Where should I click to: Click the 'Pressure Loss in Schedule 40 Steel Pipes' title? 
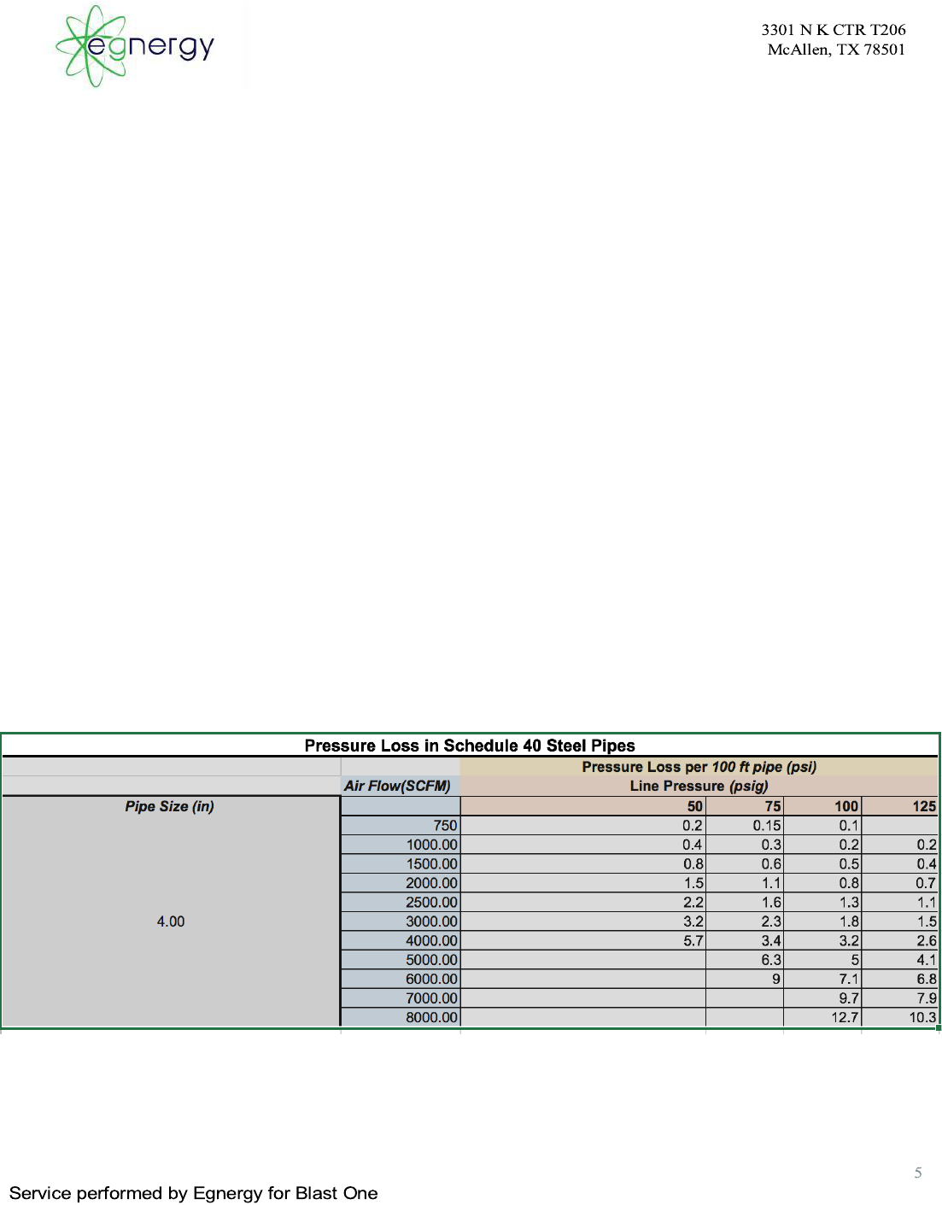(470, 746)
